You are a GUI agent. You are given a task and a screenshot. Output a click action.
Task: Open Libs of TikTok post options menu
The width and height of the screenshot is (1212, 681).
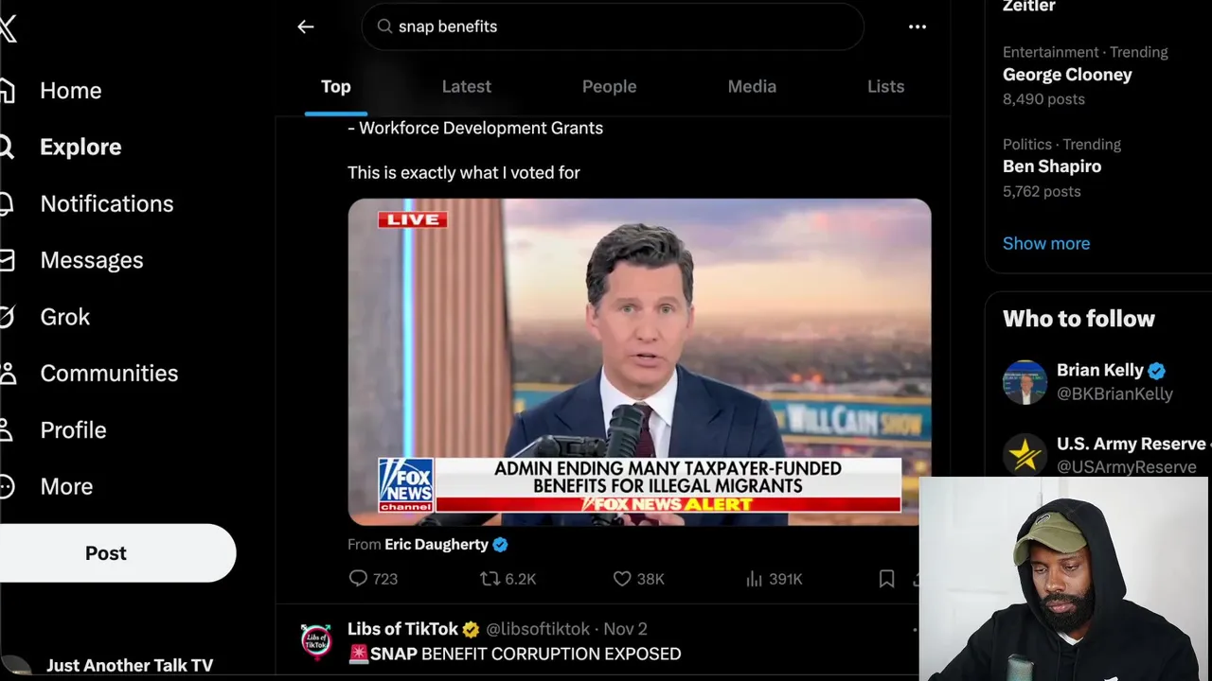tap(915, 629)
